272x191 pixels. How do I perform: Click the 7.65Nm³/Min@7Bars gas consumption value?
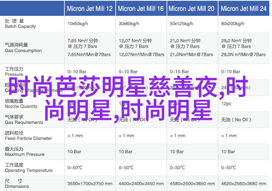tap(89, 55)
